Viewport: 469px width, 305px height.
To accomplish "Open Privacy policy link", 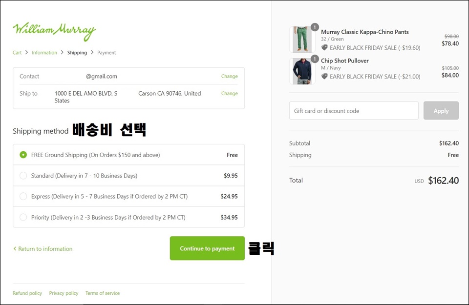I will [x=64, y=293].
